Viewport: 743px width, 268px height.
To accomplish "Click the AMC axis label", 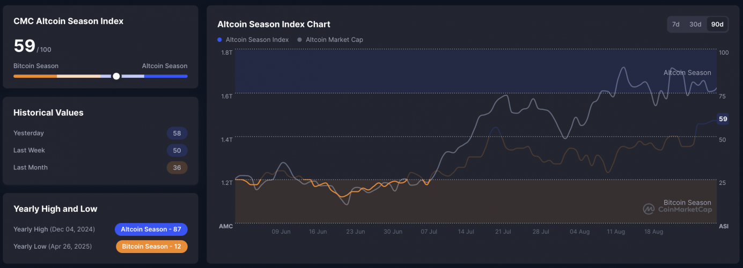I will 226,226.
